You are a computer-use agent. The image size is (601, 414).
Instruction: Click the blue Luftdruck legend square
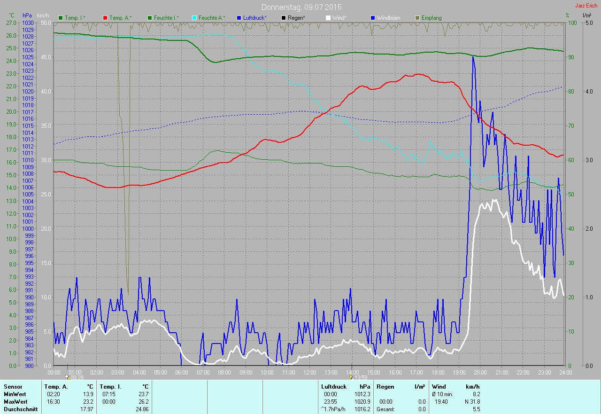239,18
